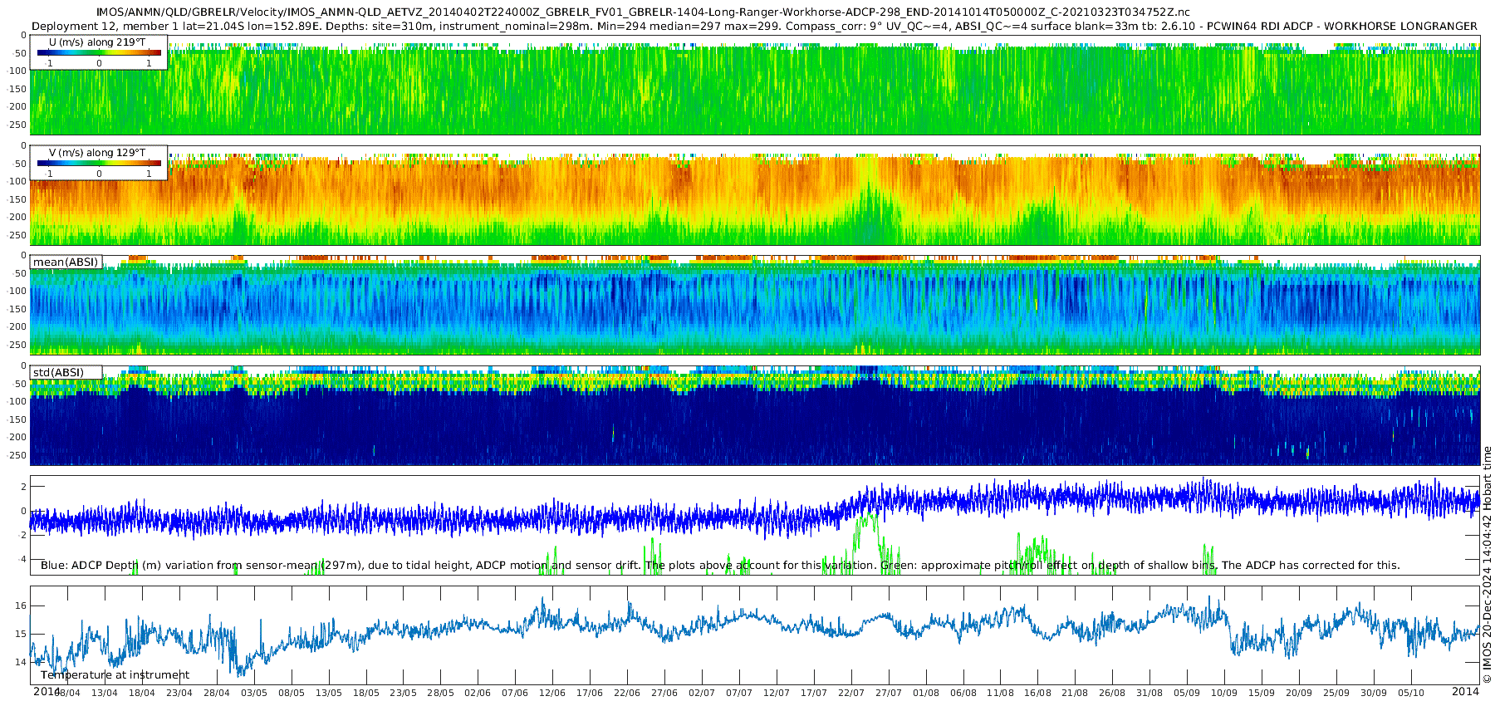Click the 27/06 date tick label

click(664, 693)
